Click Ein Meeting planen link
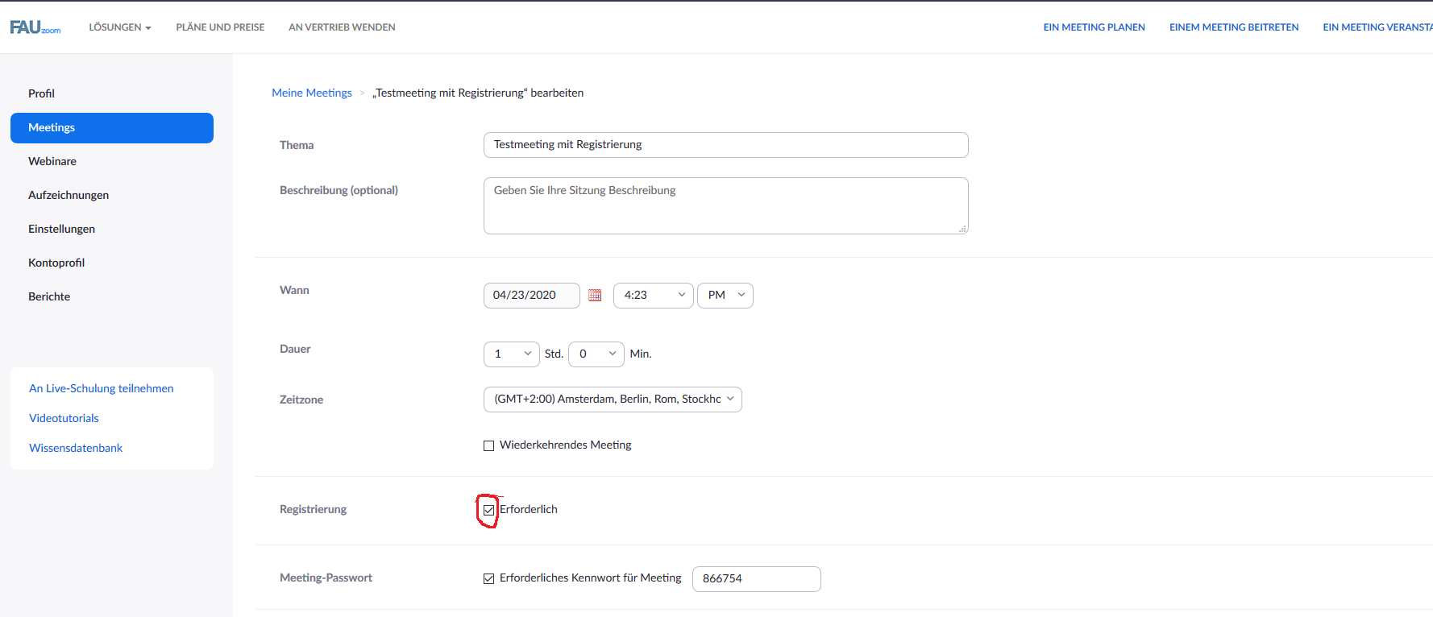 pyautogui.click(x=1094, y=27)
